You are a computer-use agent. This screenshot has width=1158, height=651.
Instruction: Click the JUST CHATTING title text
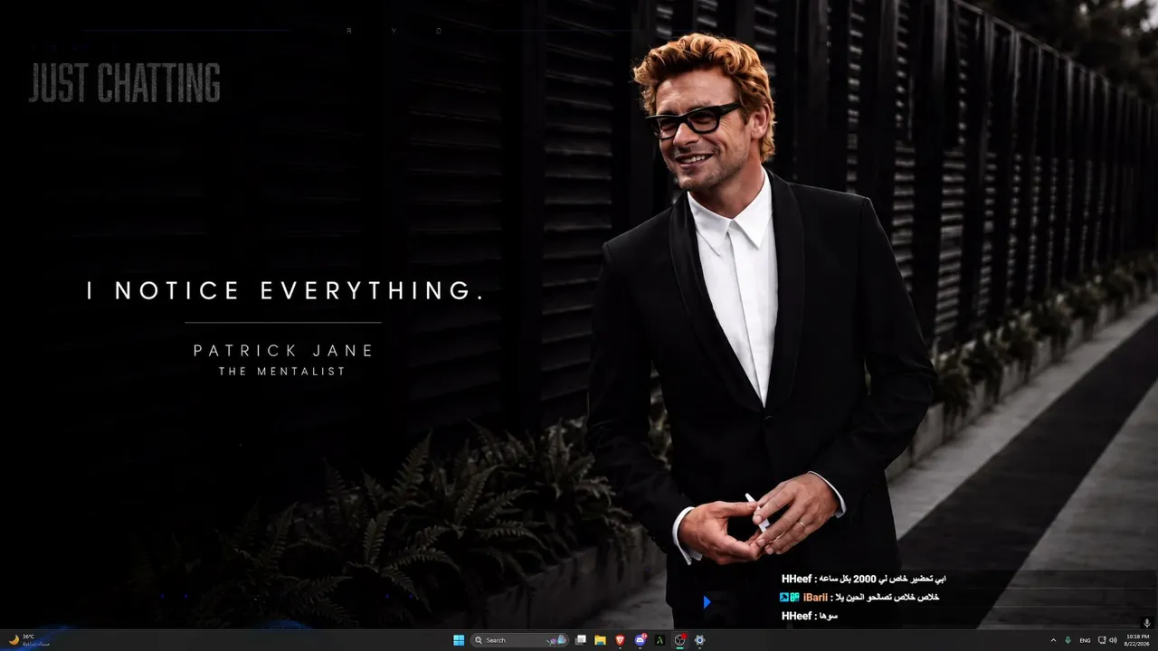(125, 84)
